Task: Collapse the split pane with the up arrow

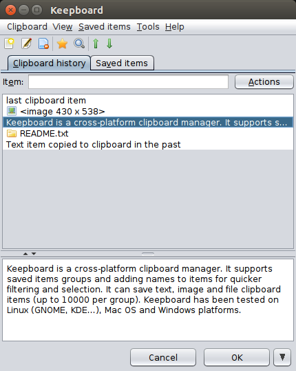Action: (x=25, y=254)
